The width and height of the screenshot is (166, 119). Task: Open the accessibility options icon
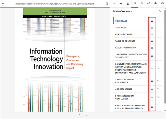(x=162, y=3)
